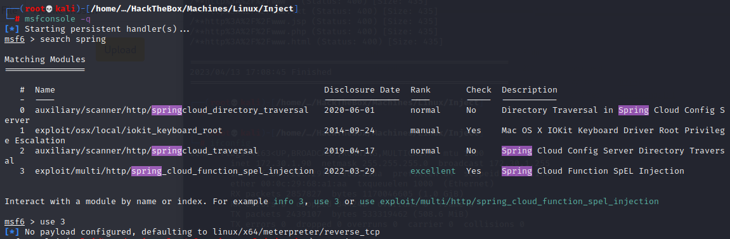
Task: Click the skull symbol in the root prompt
Action: 50,9
